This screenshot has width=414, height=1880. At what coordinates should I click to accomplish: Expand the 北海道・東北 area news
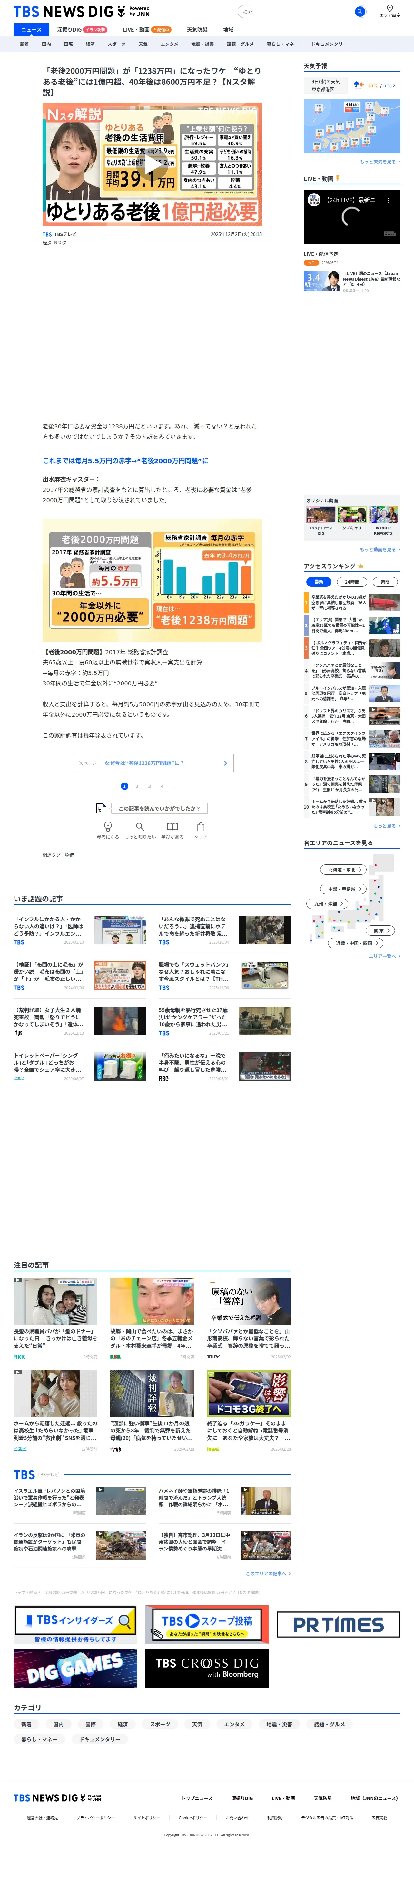(343, 869)
